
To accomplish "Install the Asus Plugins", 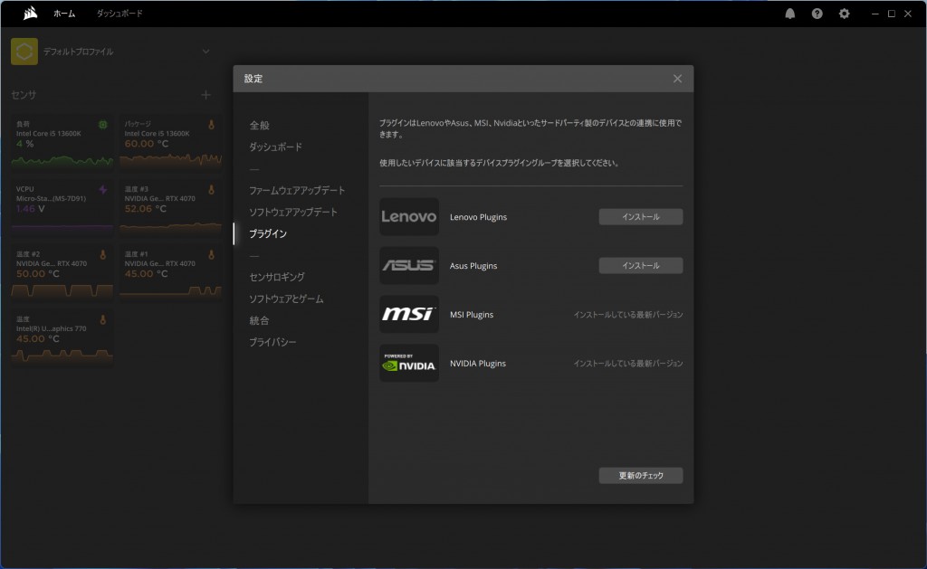I will pos(641,265).
